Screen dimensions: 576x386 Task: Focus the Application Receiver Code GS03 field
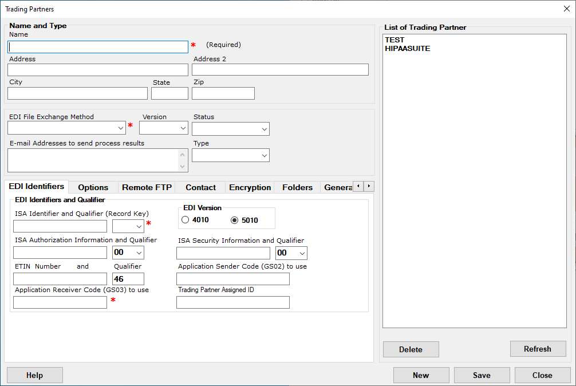tap(60, 302)
